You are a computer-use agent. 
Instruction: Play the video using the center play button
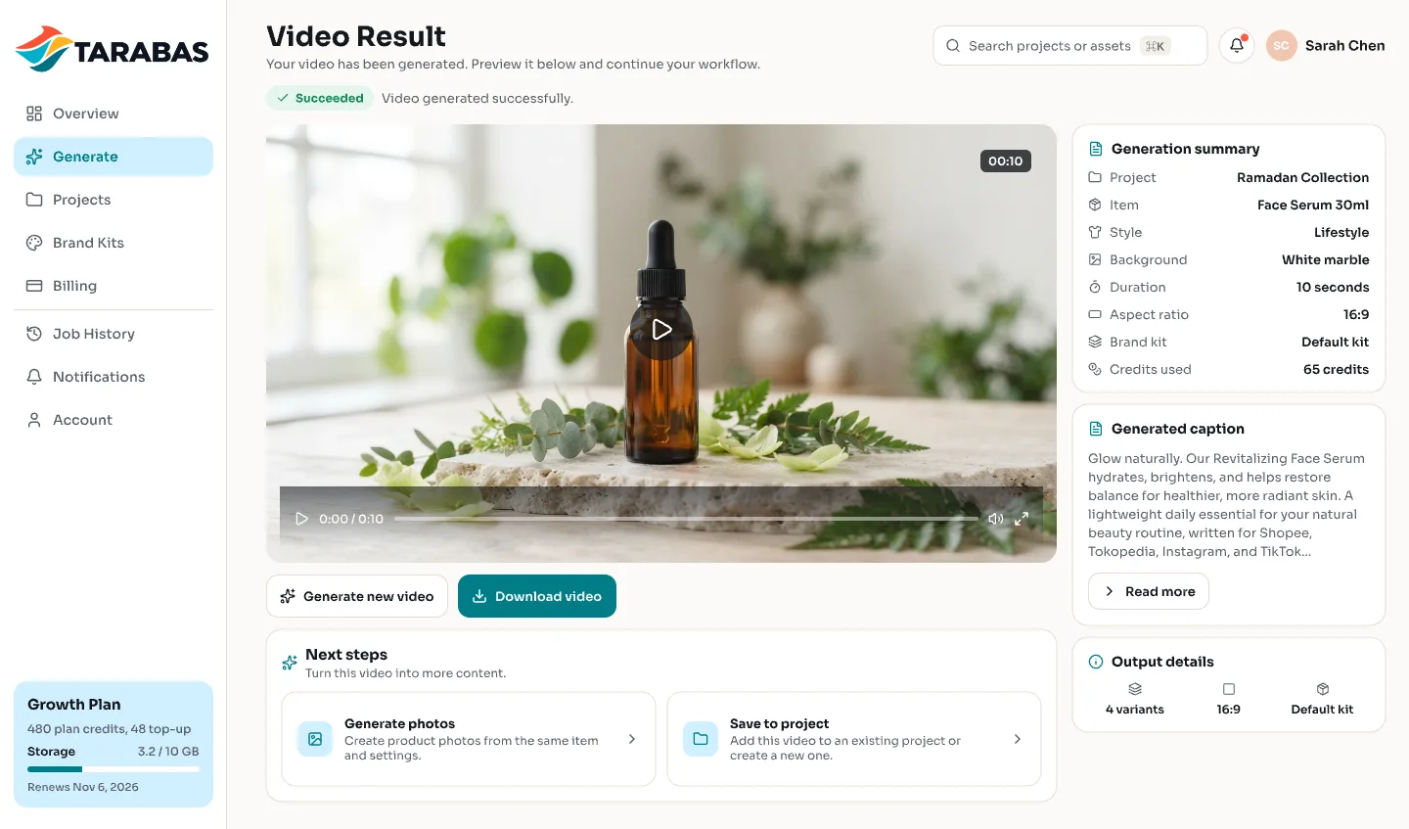tap(661, 330)
